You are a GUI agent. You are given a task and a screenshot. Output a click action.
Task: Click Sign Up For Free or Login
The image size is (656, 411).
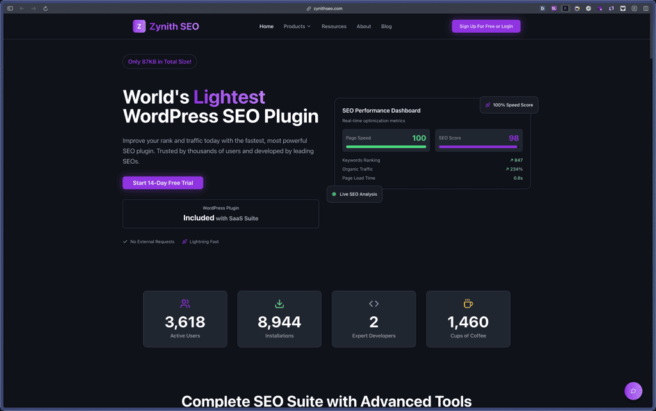tap(486, 26)
